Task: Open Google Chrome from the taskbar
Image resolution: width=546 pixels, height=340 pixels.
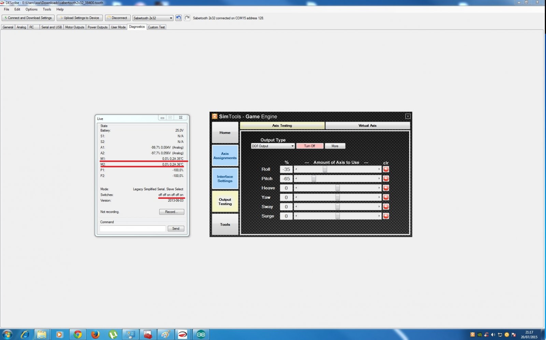Action: 78,335
